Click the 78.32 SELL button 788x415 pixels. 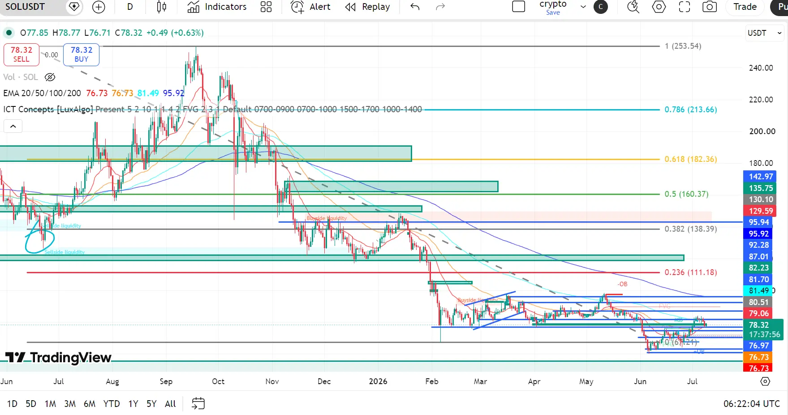(22, 55)
